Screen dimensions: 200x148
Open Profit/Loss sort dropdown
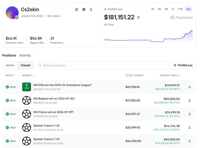pyautogui.click(x=183, y=65)
